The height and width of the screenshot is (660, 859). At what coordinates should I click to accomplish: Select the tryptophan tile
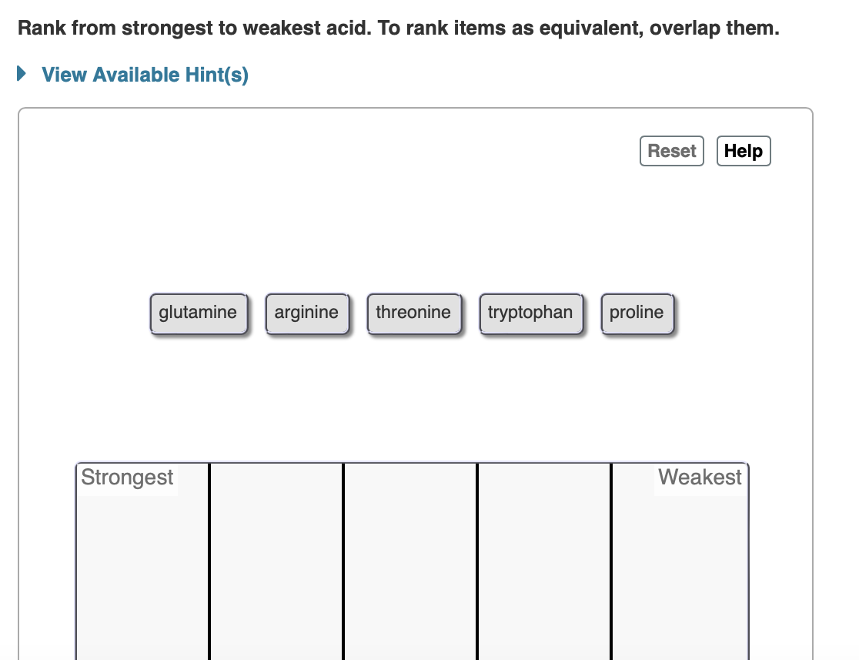530,313
